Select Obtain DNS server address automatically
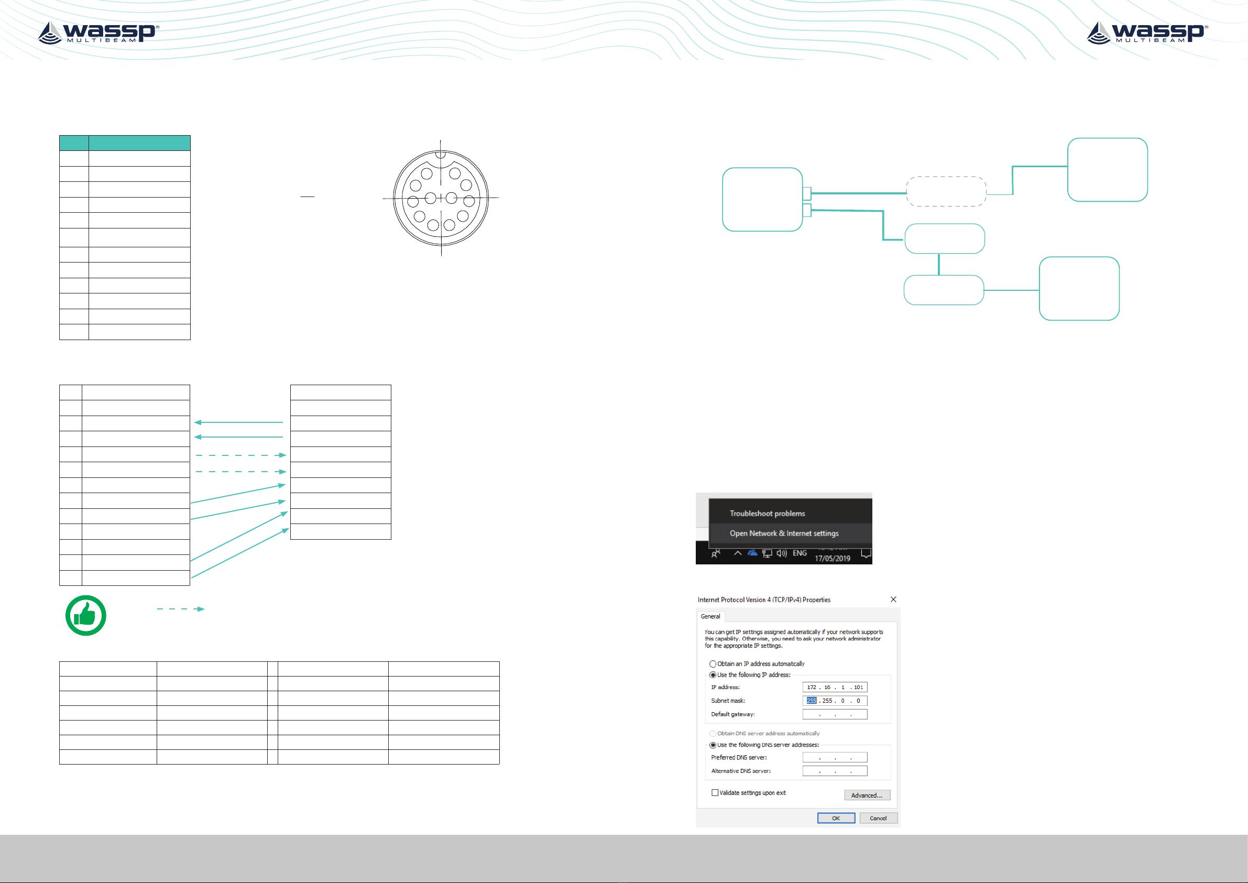Screen dimensions: 1248x883 click(x=764, y=734)
